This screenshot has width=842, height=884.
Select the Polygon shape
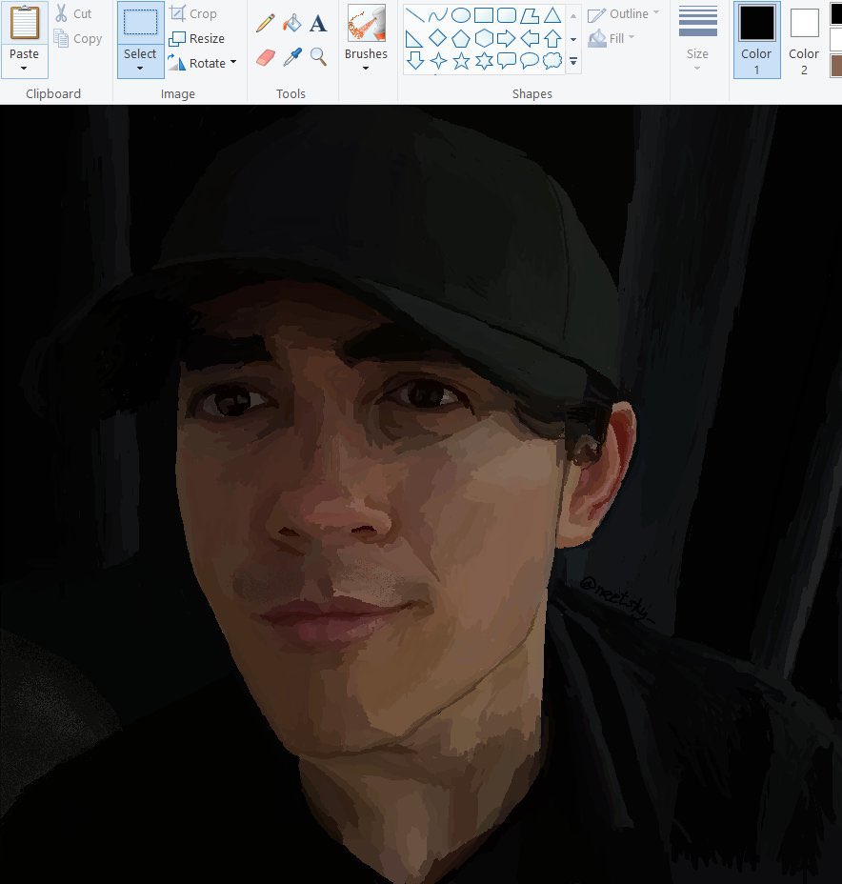point(530,15)
